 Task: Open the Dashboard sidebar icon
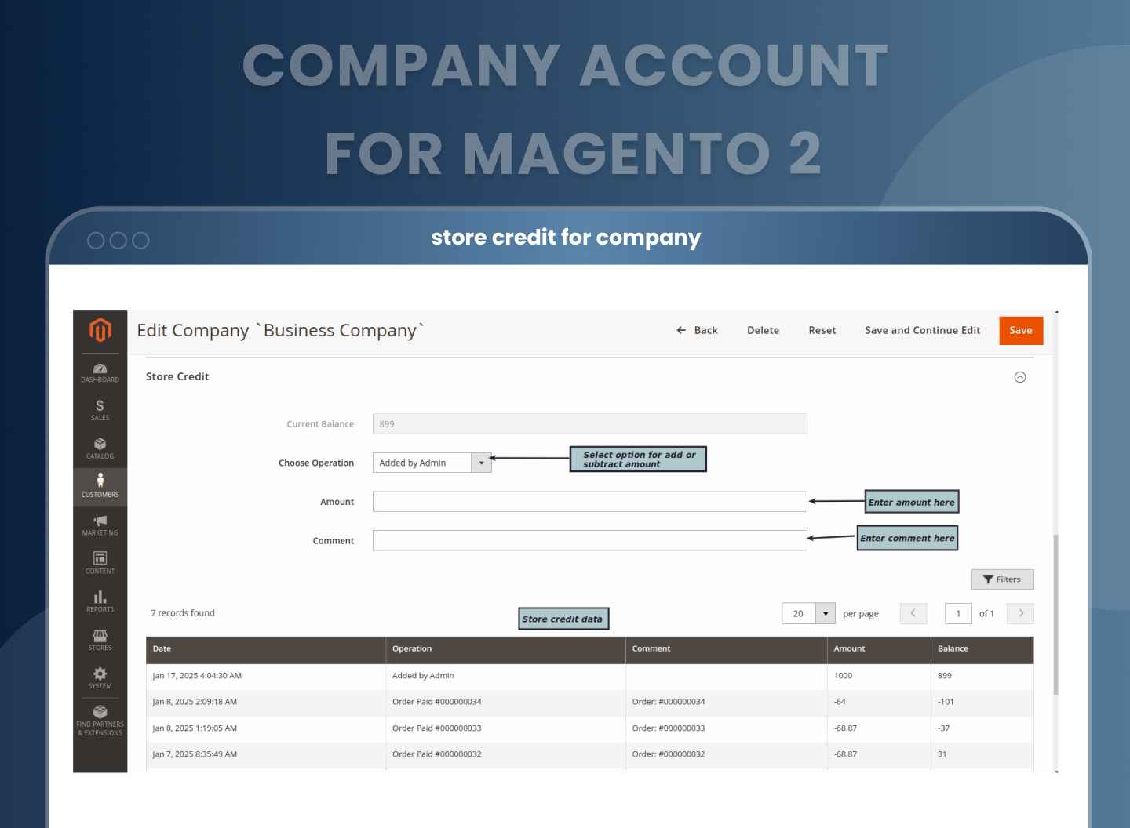tap(100, 372)
